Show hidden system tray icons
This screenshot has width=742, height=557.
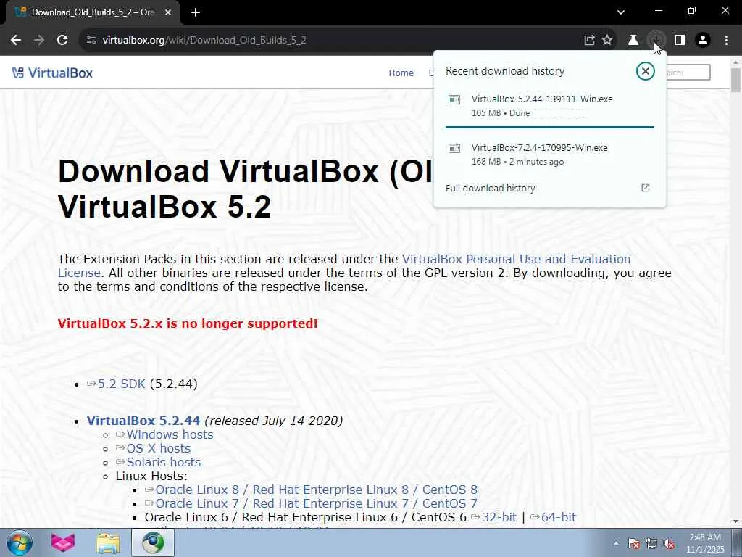click(x=616, y=543)
